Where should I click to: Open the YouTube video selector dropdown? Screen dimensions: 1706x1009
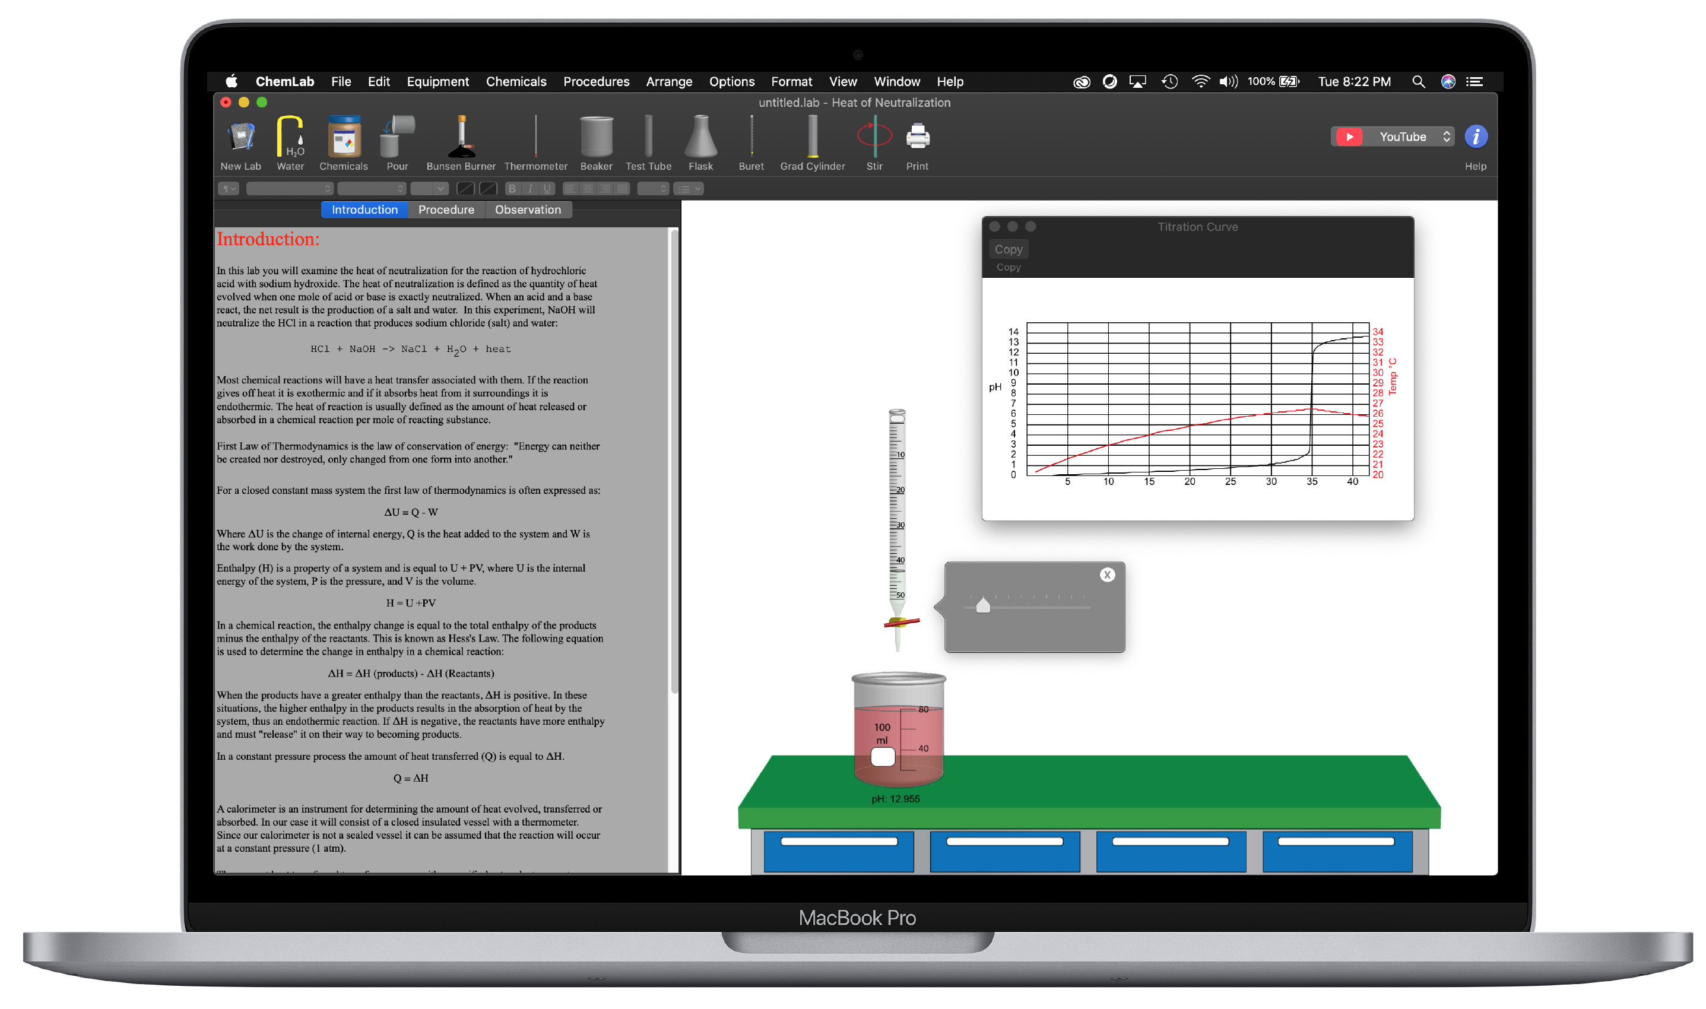pos(1393,136)
